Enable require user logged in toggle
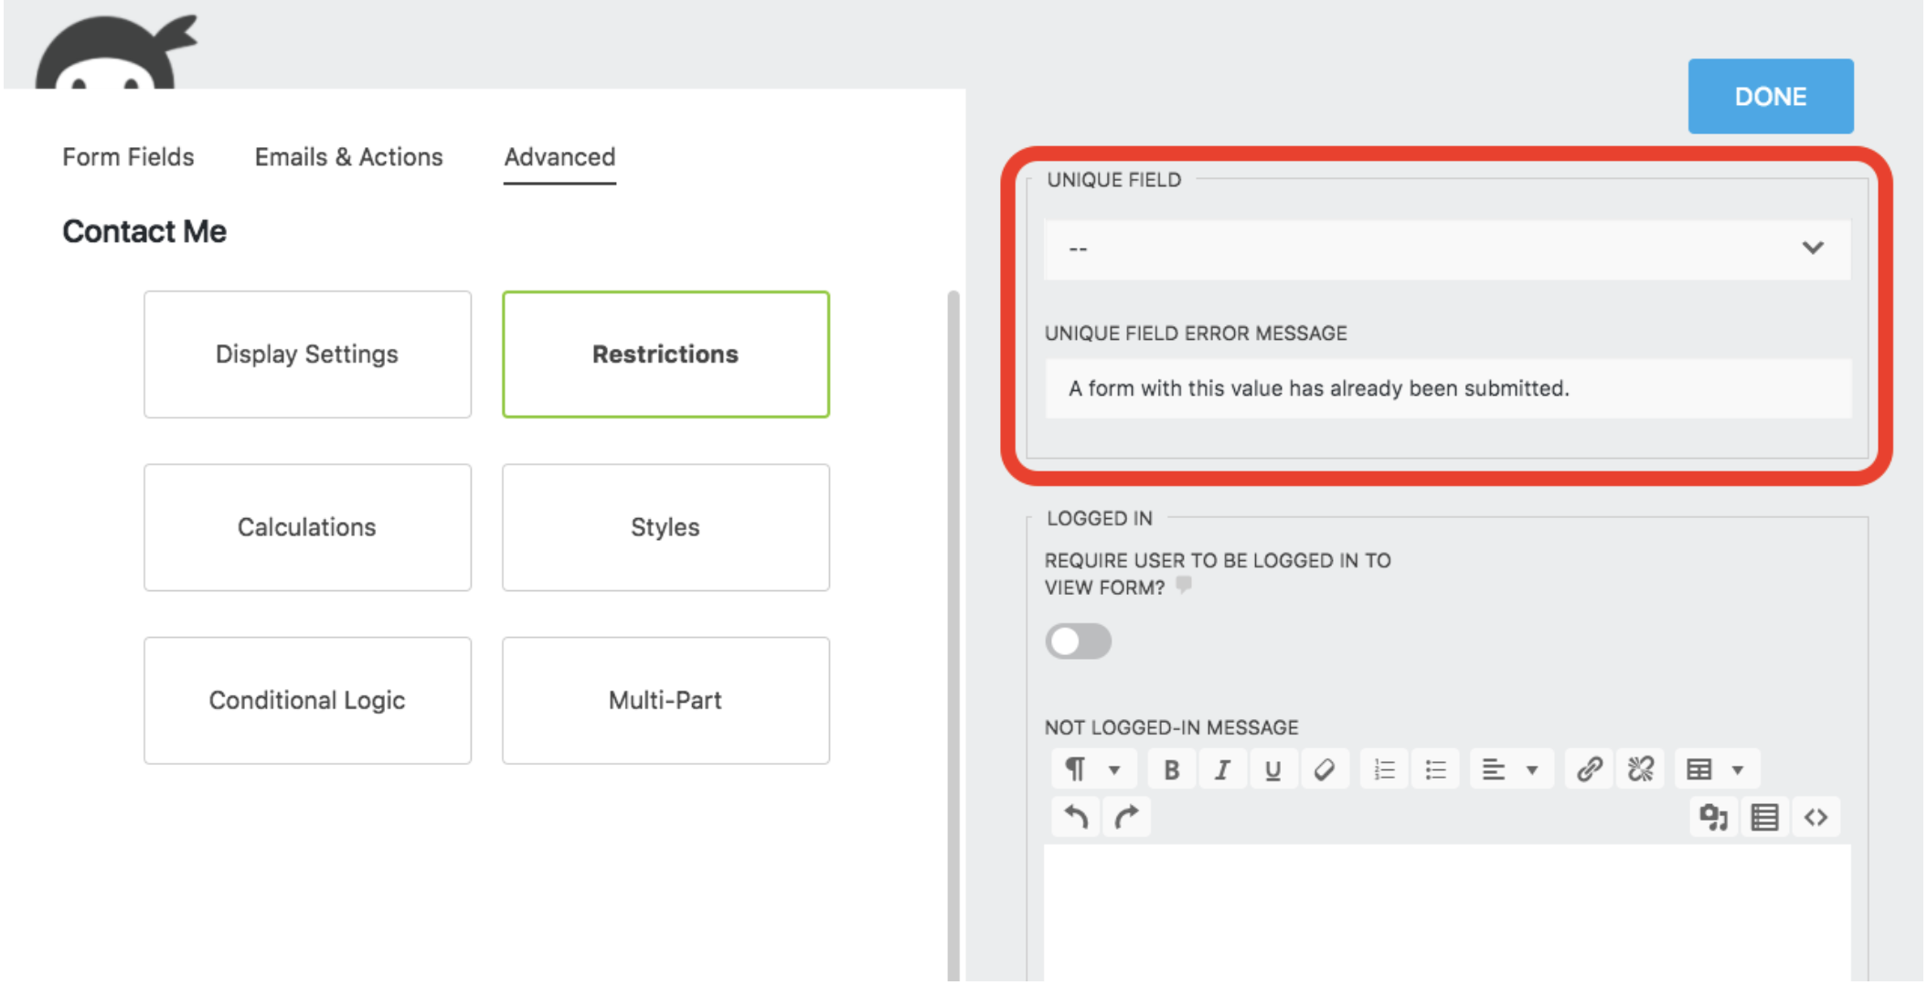The width and height of the screenshot is (1927, 985). pos(1079,641)
